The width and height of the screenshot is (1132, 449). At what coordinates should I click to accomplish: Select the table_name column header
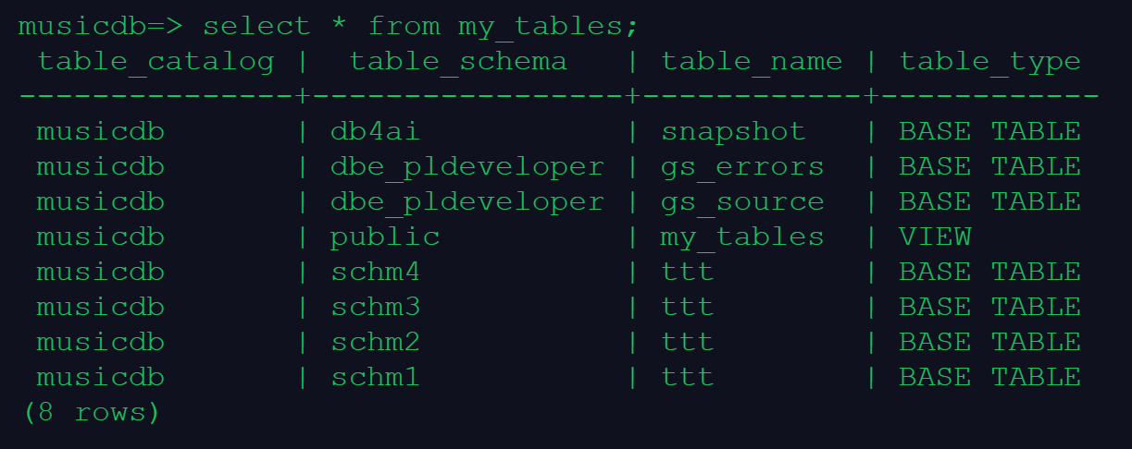coord(751,62)
